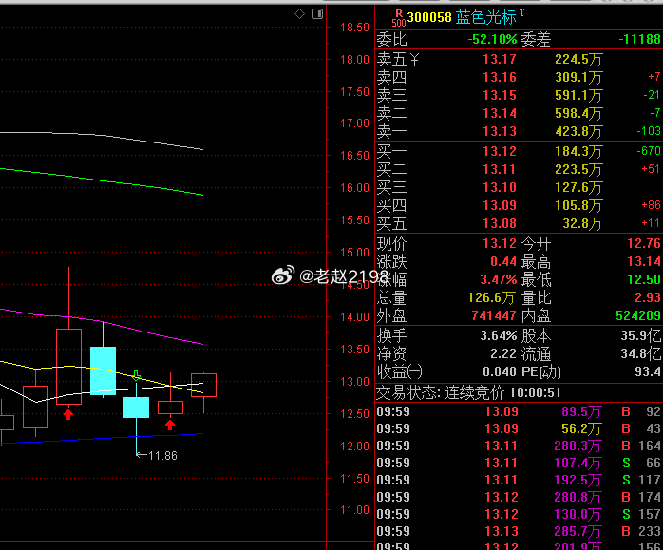Click the 内盘 value 524209

(x=638, y=315)
